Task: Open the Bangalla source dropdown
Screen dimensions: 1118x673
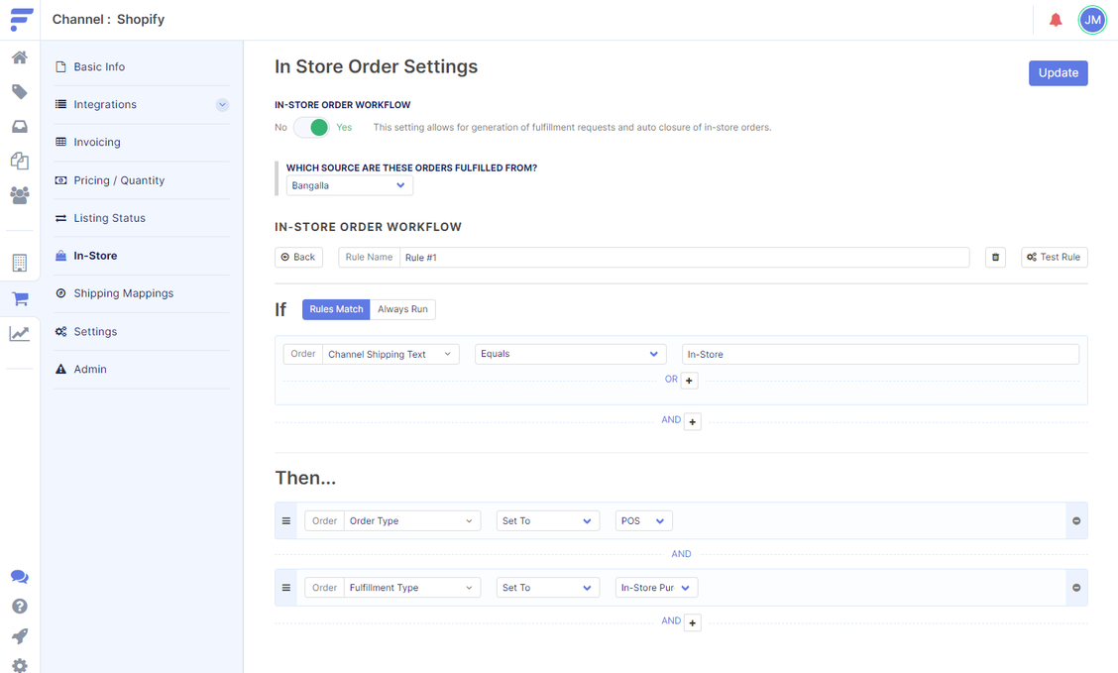Action: pyautogui.click(x=349, y=185)
